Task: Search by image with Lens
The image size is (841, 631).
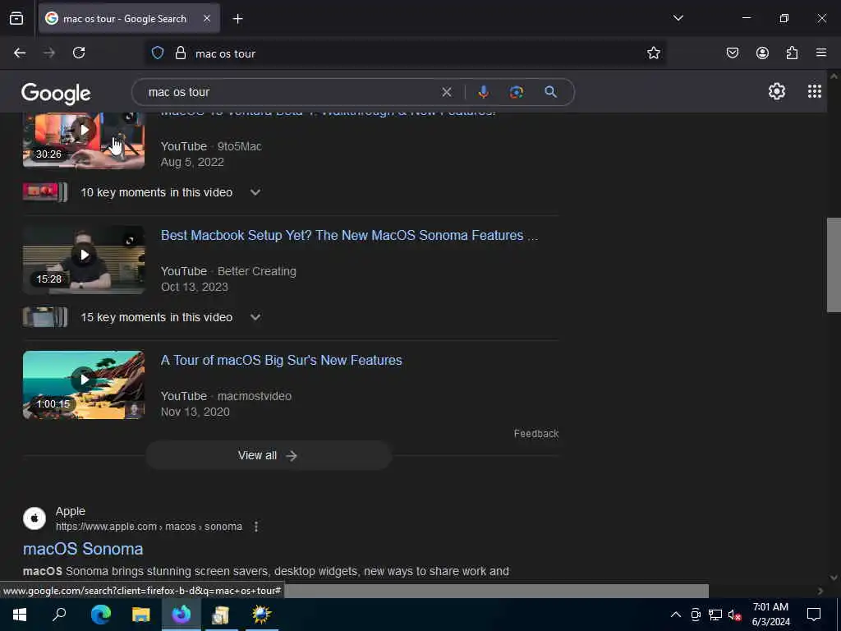Action: [x=516, y=92]
